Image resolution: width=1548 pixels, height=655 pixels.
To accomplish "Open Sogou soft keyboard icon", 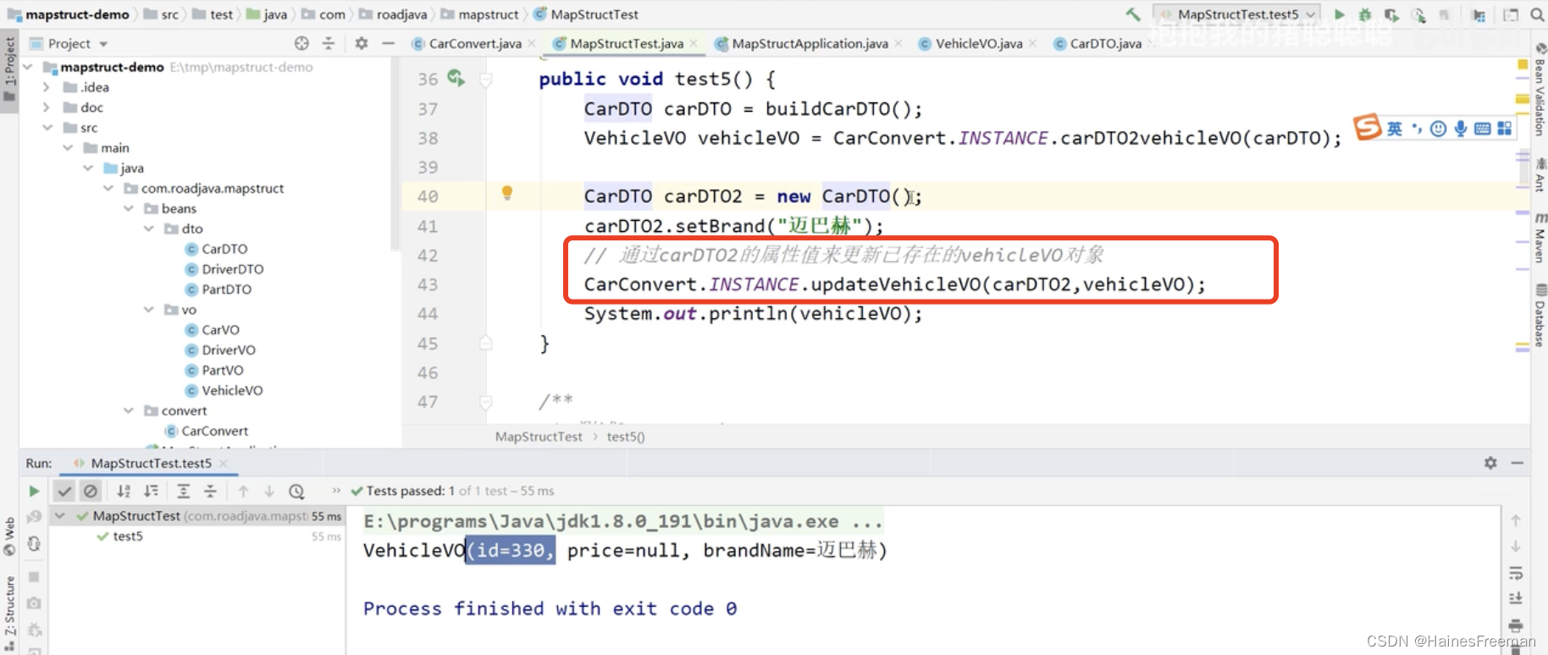I will [1483, 129].
